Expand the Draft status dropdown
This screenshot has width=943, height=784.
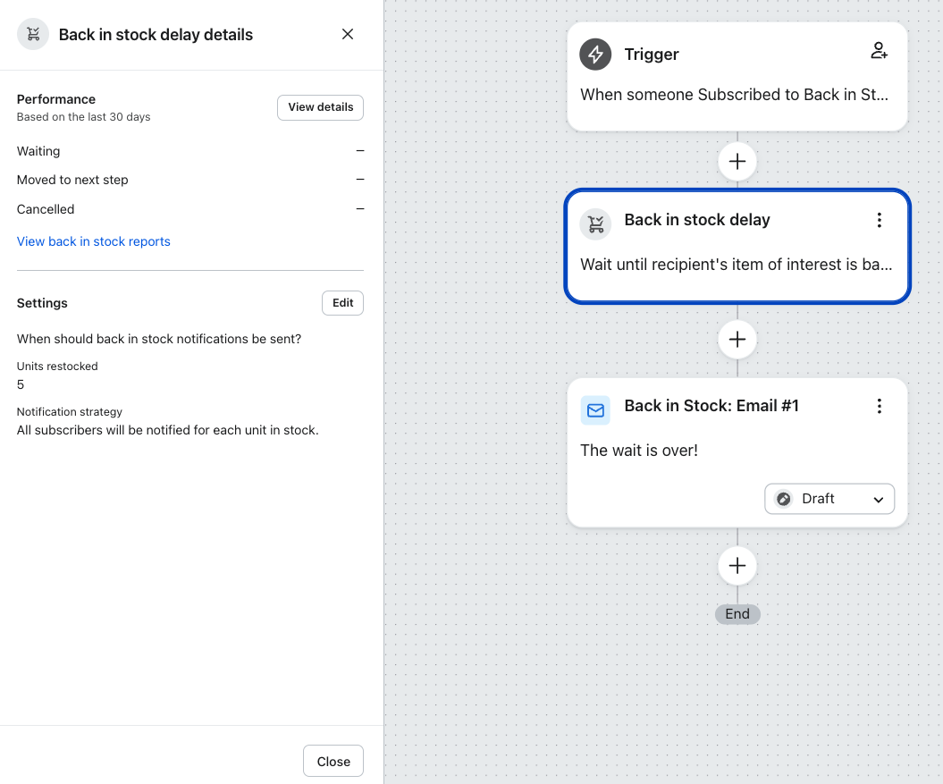[x=829, y=499]
